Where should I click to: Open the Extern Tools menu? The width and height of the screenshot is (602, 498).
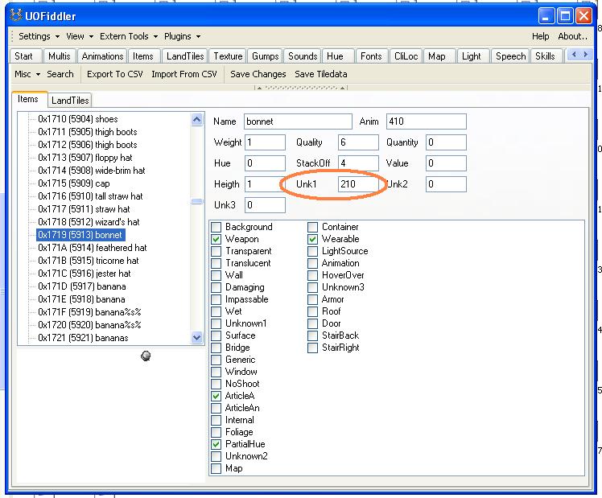[x=129, y=36]
